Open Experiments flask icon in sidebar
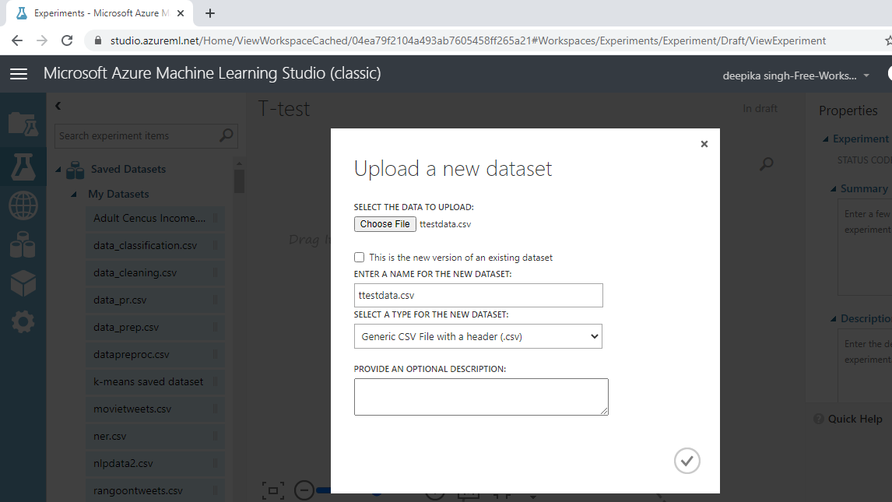Viewport: 892px width, 502px height. (23, 167)
